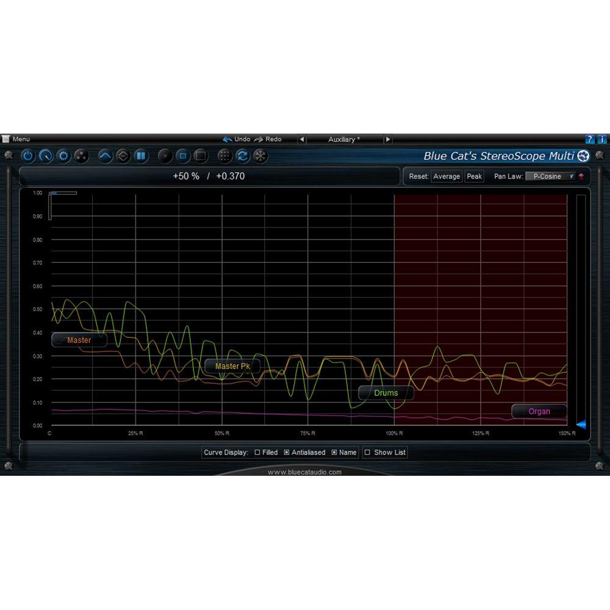
Task: Enable the Show List checkbox
Action: (367, 453)
